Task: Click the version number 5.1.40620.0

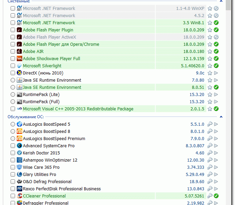Action: 193,66
